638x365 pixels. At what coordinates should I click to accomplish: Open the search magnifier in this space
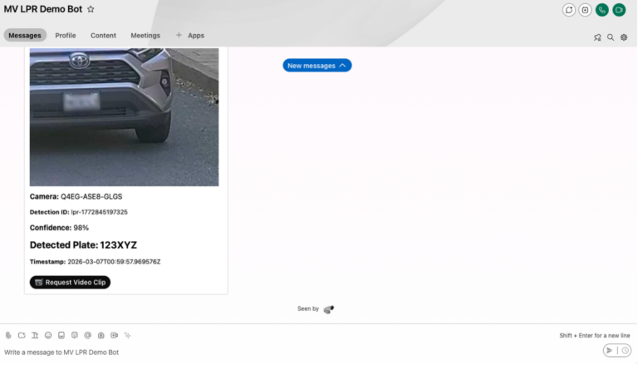click(611, 37)
